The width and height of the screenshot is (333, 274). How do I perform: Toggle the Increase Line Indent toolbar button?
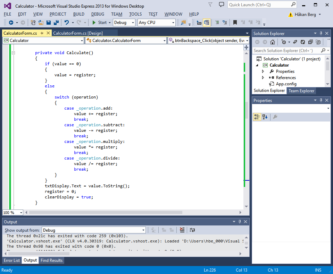coord(207,23)
